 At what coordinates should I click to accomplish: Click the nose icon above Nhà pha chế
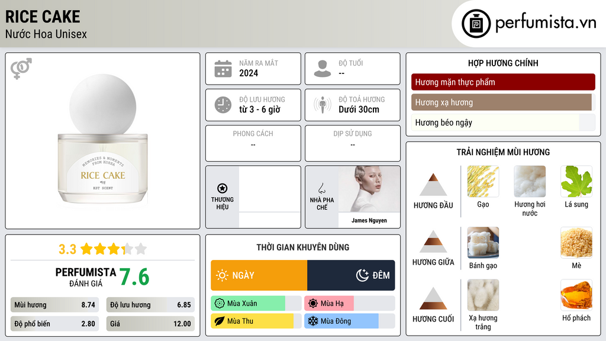(321, 188)
